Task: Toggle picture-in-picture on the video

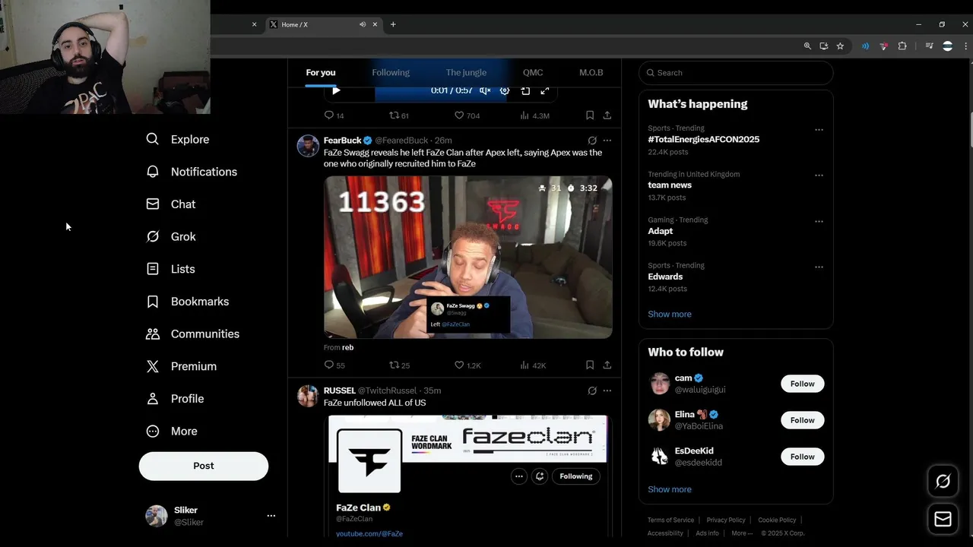Action: tap(525, 90)
